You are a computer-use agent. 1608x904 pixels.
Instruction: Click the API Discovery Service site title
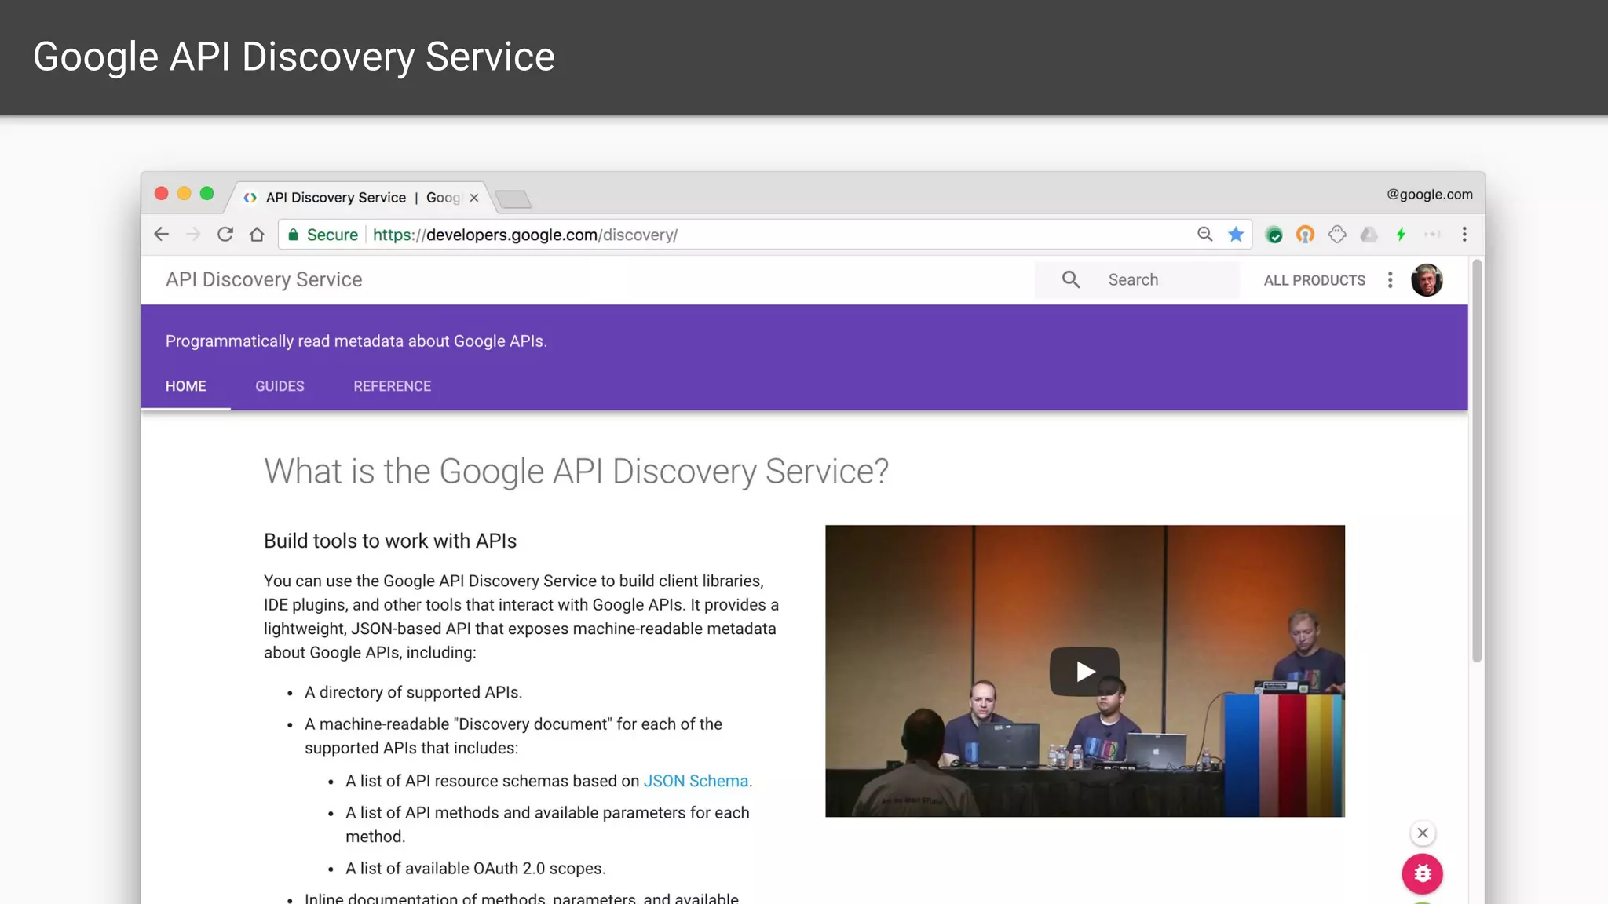click(x=264, y=279)
